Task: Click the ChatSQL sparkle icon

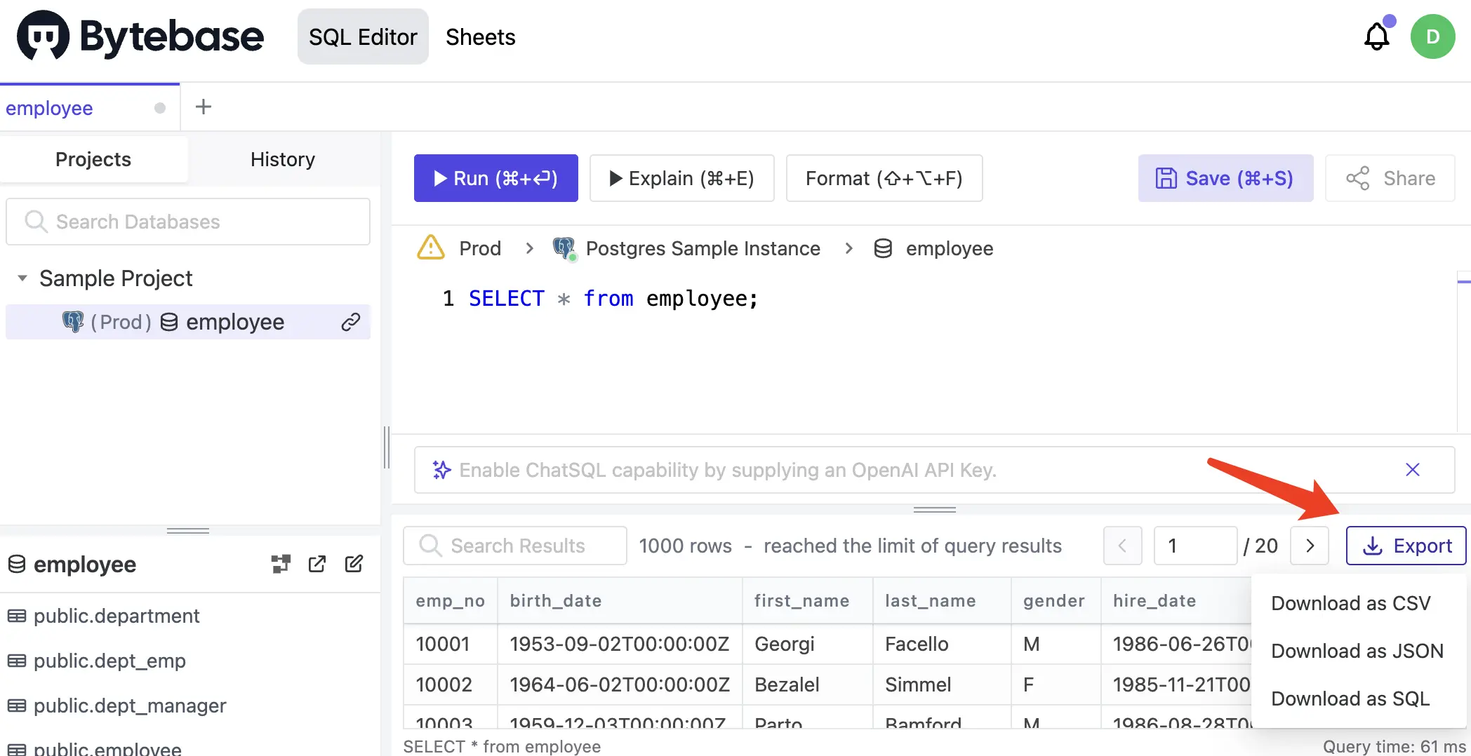Action: [441, 470]
